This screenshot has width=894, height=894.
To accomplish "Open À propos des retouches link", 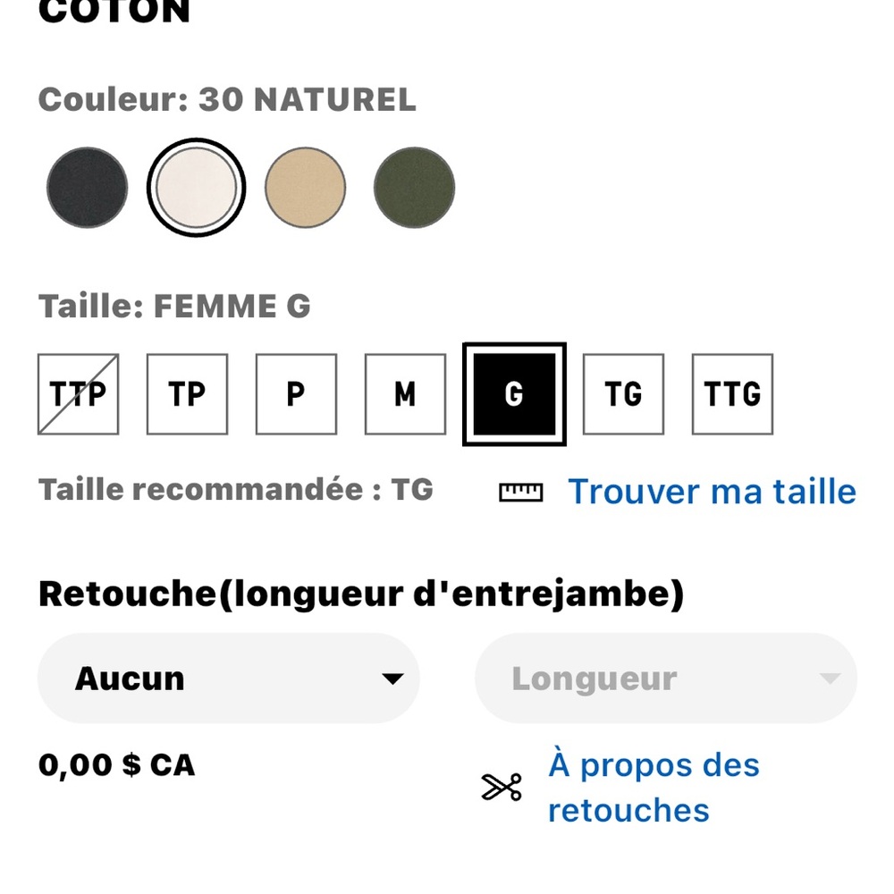I will (x=654, y=788).
